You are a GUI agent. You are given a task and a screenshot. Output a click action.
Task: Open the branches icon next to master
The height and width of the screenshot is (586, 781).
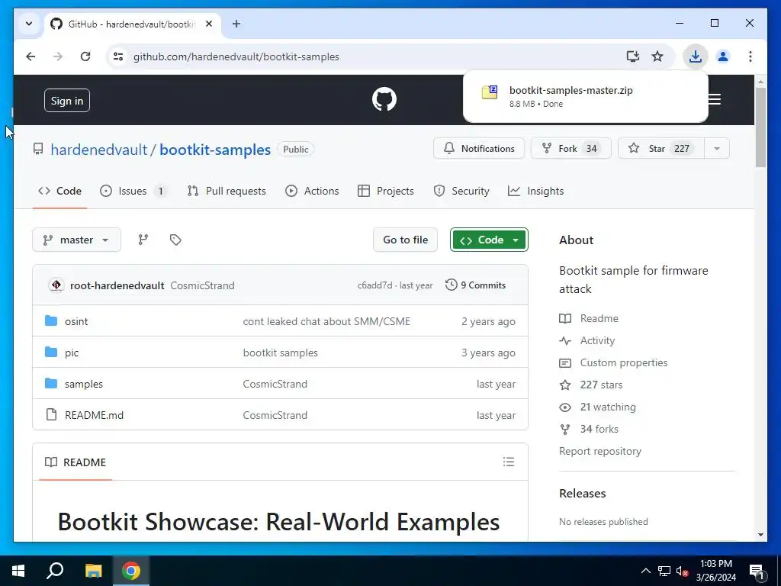click(143, 240)
